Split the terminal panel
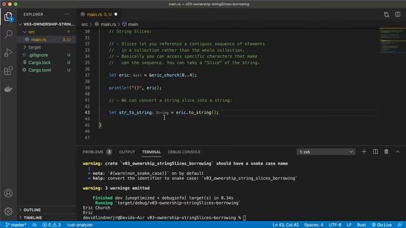406x228 pixels. [x=375, y=152]
